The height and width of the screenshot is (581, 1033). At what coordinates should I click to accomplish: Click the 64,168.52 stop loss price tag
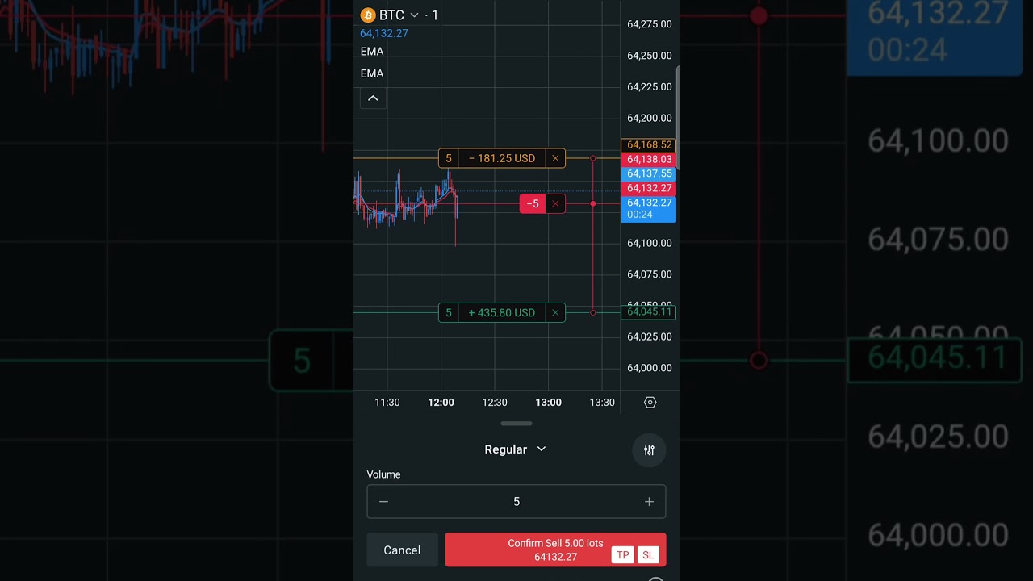point(648,145)
